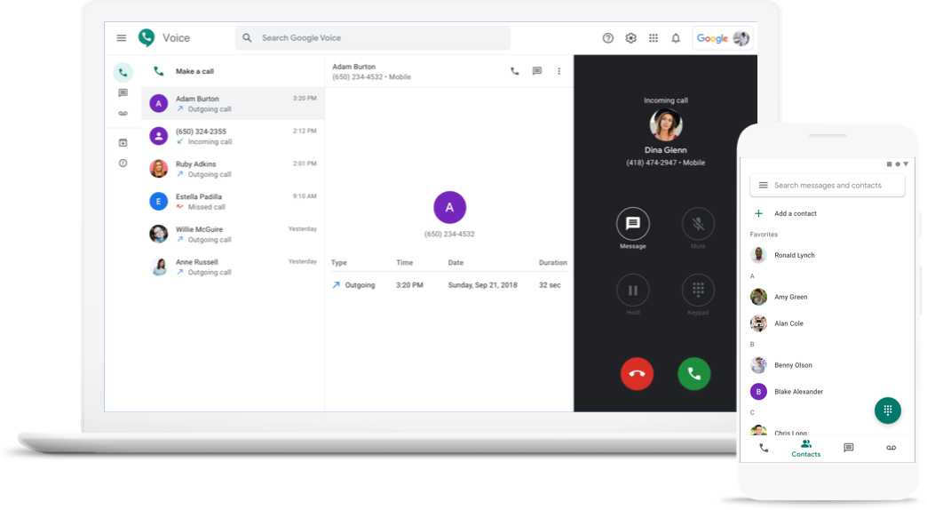Open the Google apps grid

point(654,38)
